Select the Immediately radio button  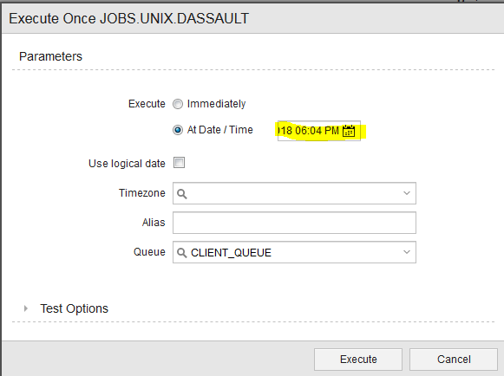coord(178,104)
